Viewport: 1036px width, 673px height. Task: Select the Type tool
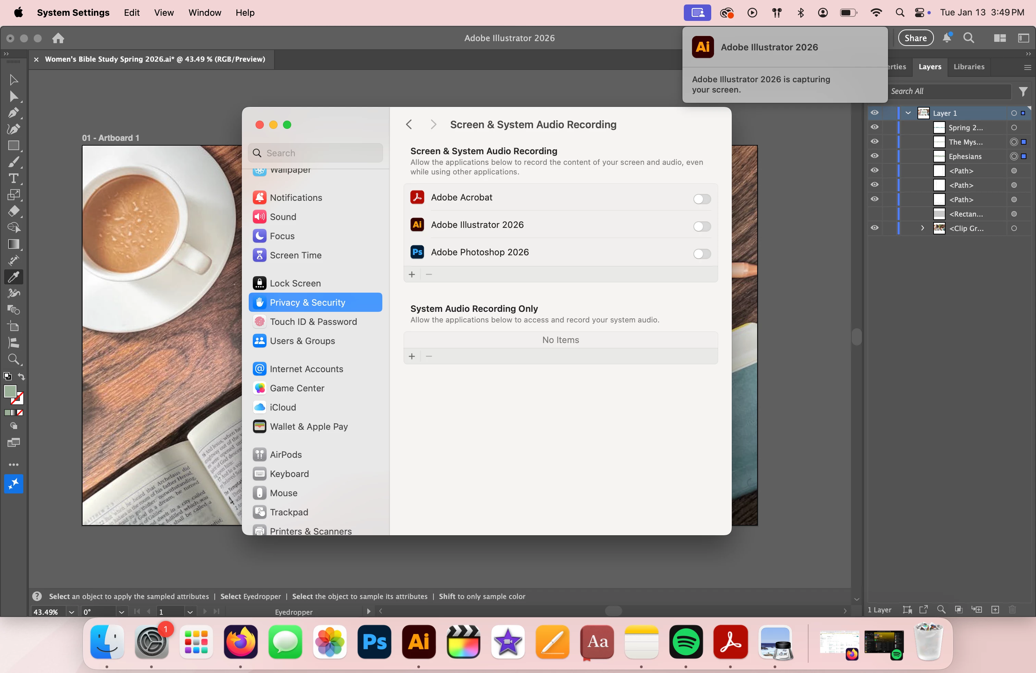(x=13, y=179)
